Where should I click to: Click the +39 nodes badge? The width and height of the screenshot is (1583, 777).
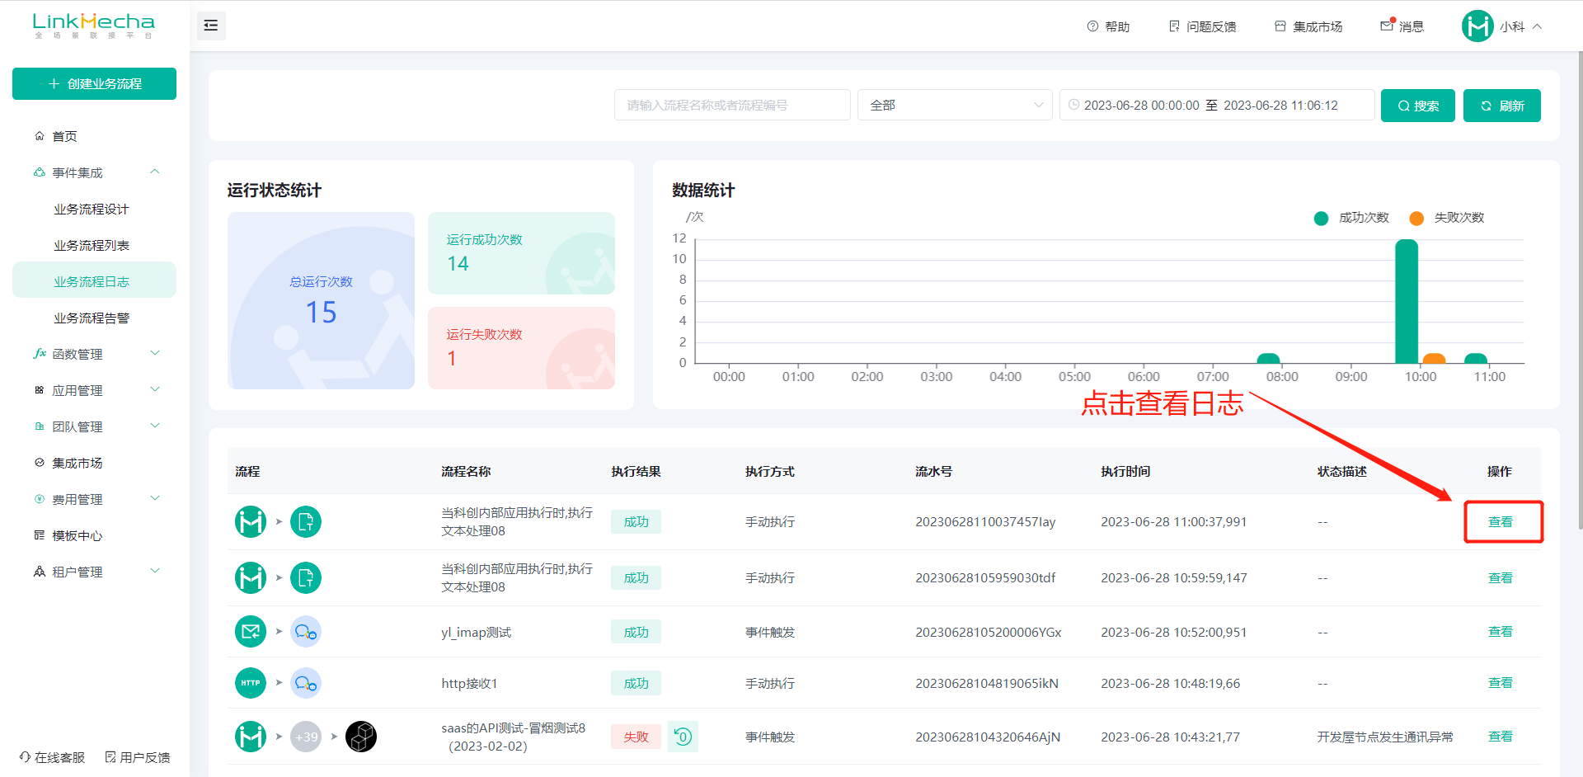(306, 737)
